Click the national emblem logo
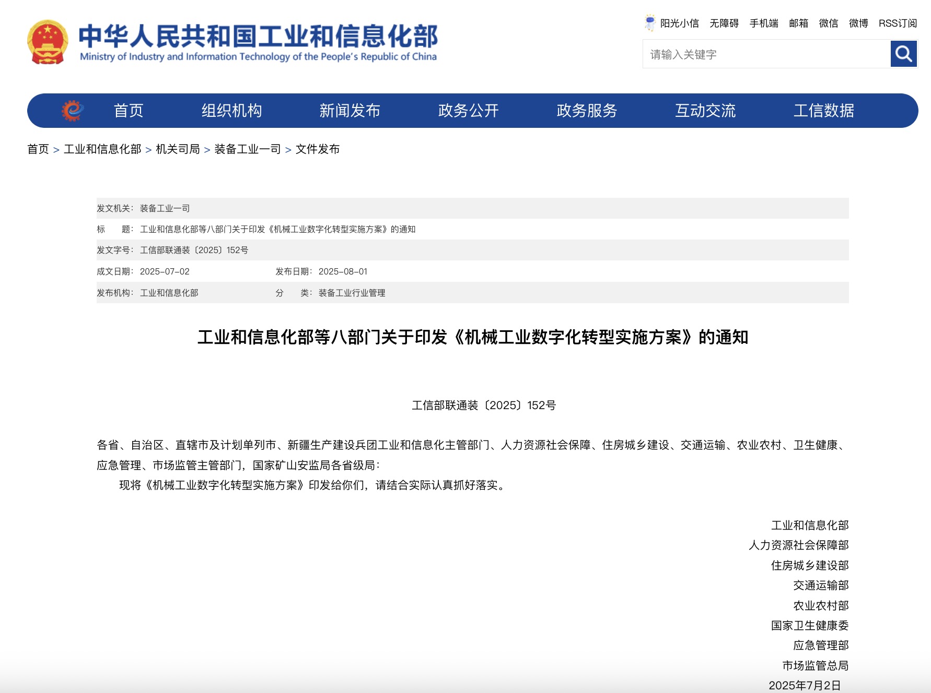 pyautogui.click(x=48, y=42)
